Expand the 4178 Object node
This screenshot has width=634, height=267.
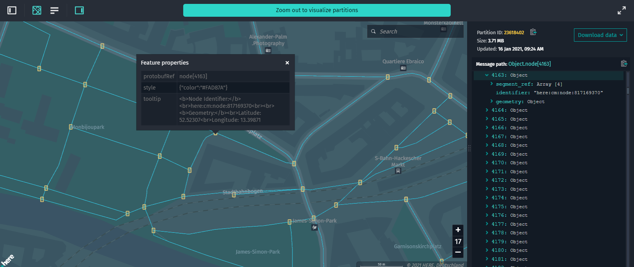point(487,233)
